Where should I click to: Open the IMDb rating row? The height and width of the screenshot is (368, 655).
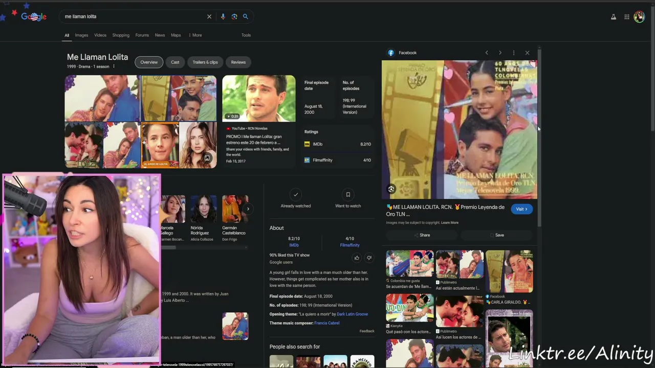pyautogui.click(x=338, y=144)
